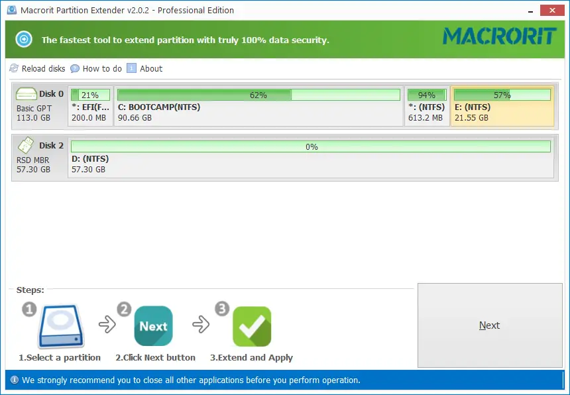The width and height of the screenshot is (570, 395).
Task: Click the banner slogan about data security
Action: click(186, 40)
